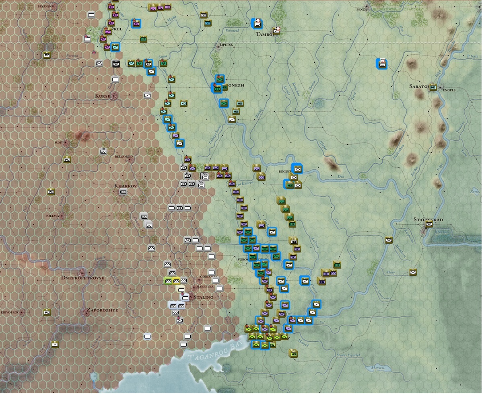
Task: Select the green HQ counter overlapping the Voronezh label
Action: click(225, 88)
